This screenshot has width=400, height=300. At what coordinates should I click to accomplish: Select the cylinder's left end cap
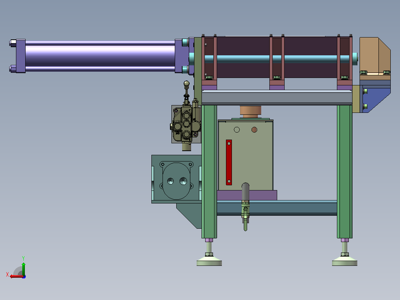pos(21,56)
